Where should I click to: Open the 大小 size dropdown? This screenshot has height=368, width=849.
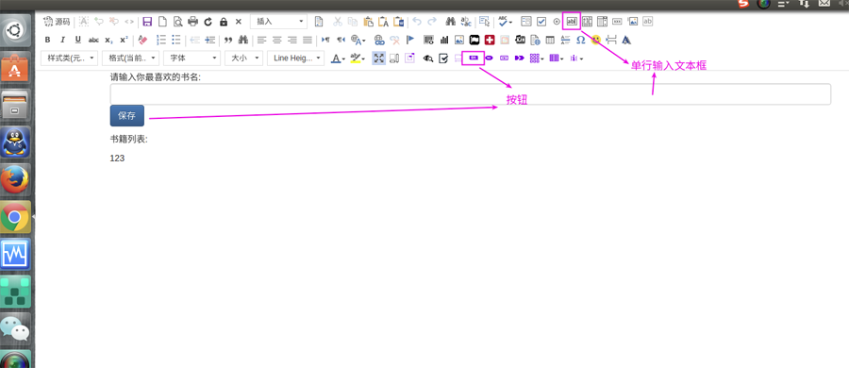243,58
